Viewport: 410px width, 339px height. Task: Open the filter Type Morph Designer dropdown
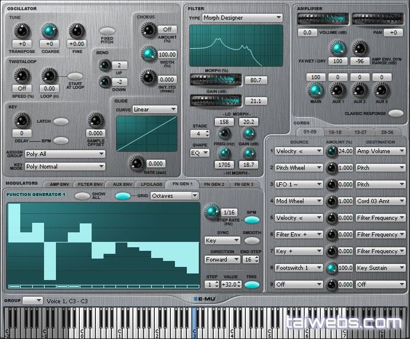pyautogui.click(x=242, y=18)
